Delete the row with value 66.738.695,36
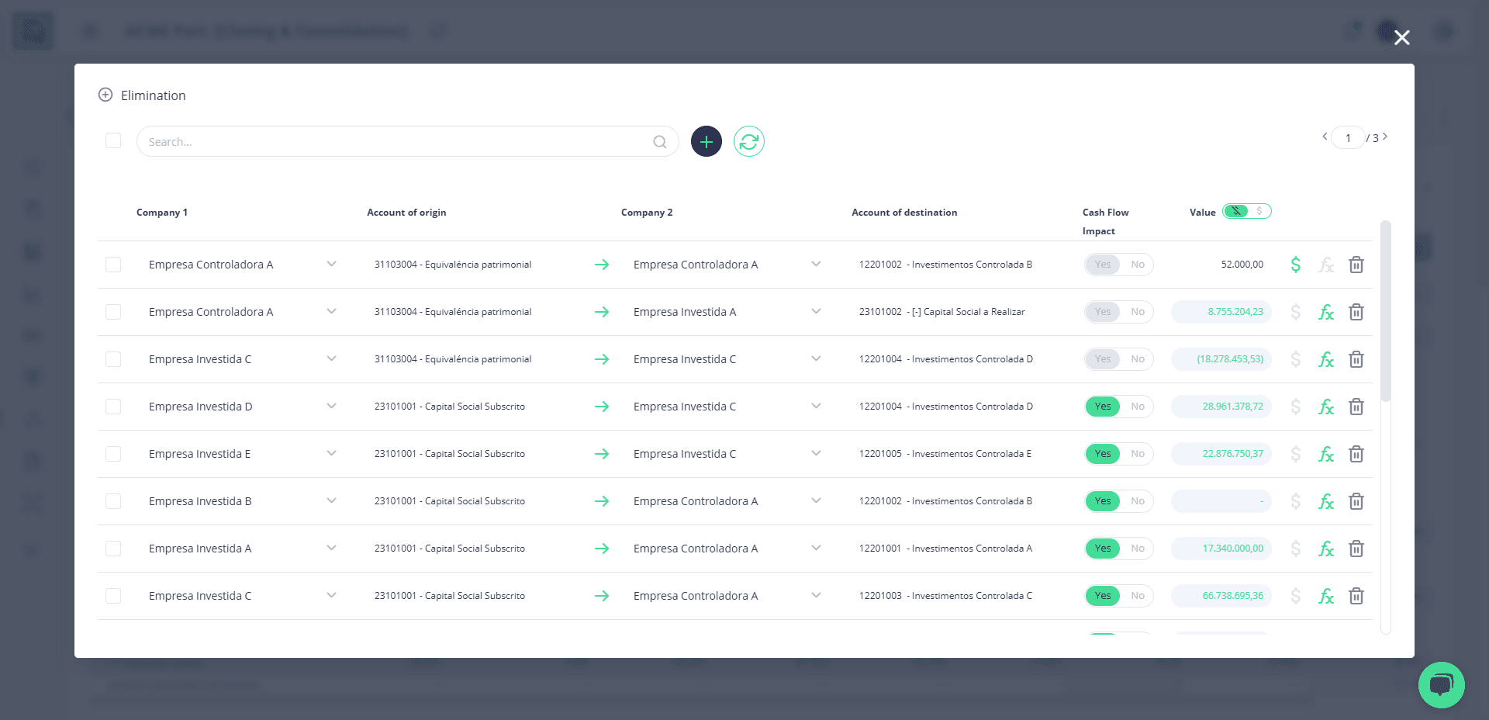This screenshot has width=1489, height=720. click(1356, 596)
